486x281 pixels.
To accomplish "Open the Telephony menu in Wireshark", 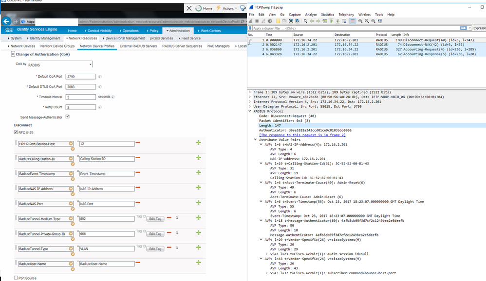I will [x=346, y=15].
